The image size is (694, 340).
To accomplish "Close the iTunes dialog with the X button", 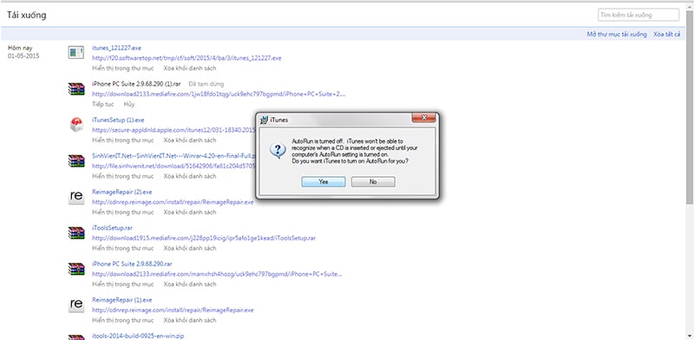I will [423, 118].
